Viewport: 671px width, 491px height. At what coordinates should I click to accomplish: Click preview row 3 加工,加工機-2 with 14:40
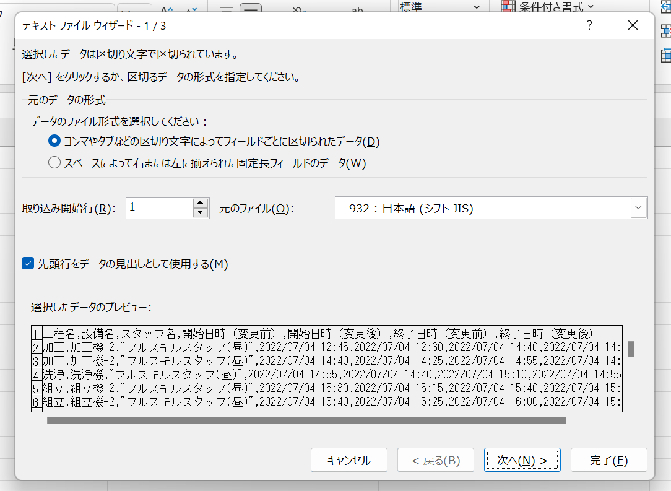tap(327, 361)
